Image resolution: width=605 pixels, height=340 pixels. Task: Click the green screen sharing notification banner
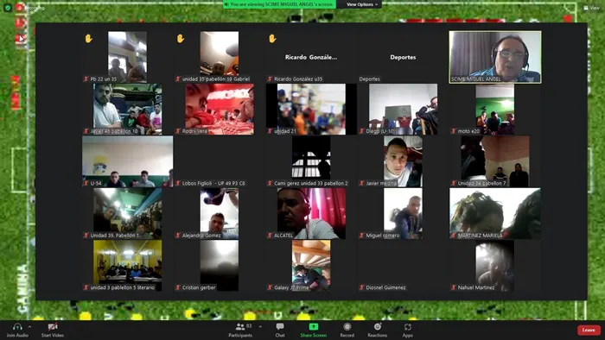point(279,4)
